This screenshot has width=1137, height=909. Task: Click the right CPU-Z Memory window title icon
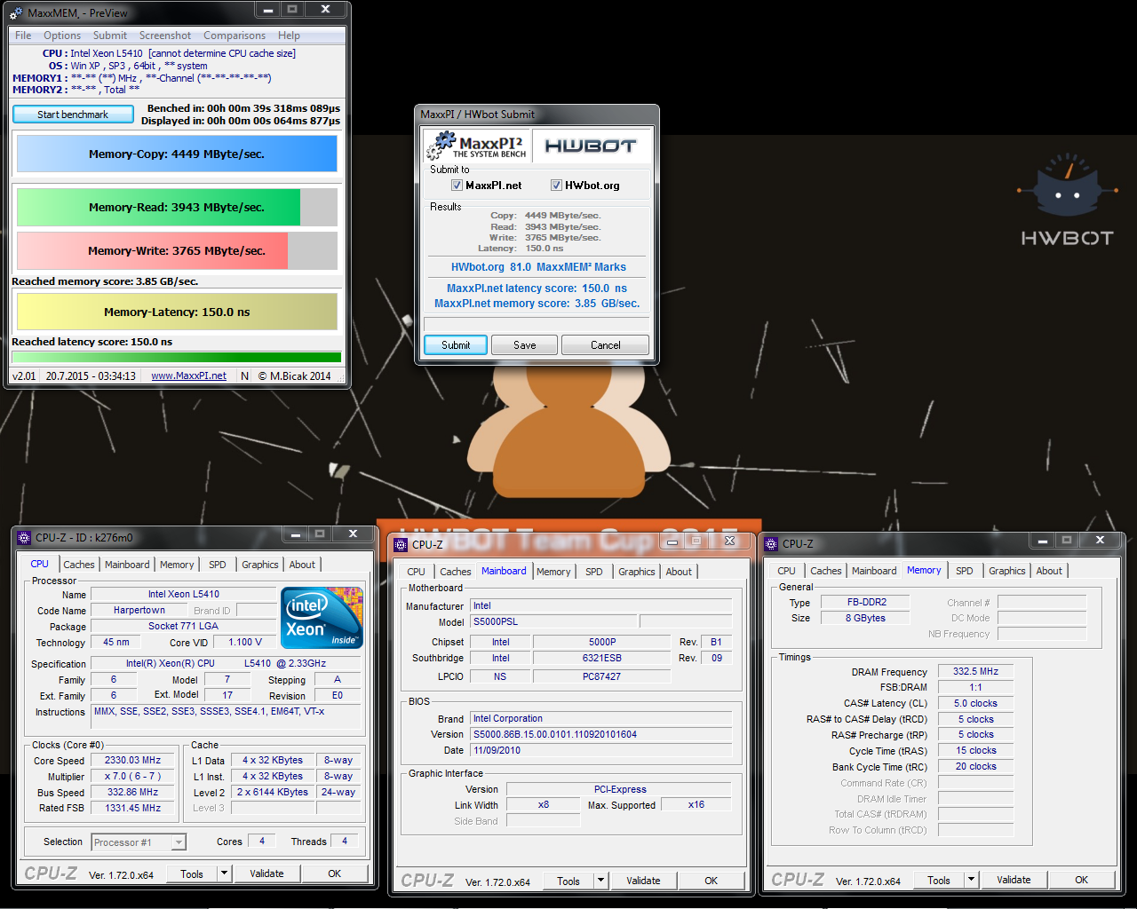[x=771, y=543]
